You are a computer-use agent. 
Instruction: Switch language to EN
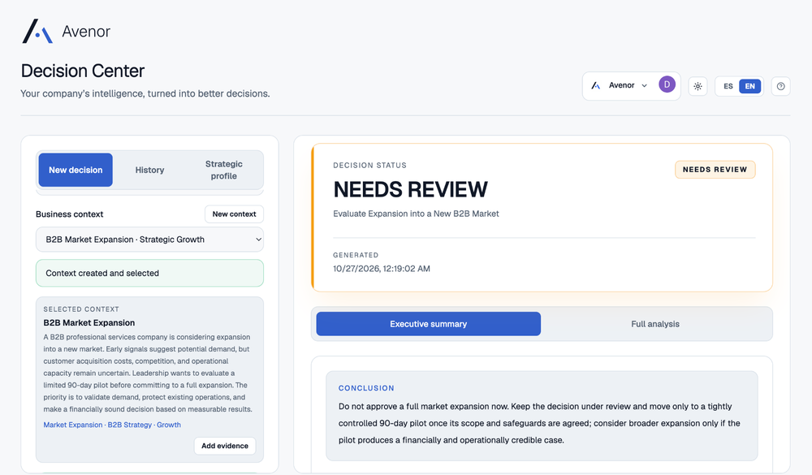tap(749, 87)
